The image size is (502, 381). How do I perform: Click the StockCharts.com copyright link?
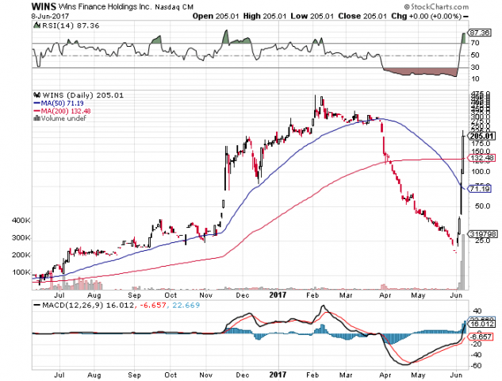[436, 6]
